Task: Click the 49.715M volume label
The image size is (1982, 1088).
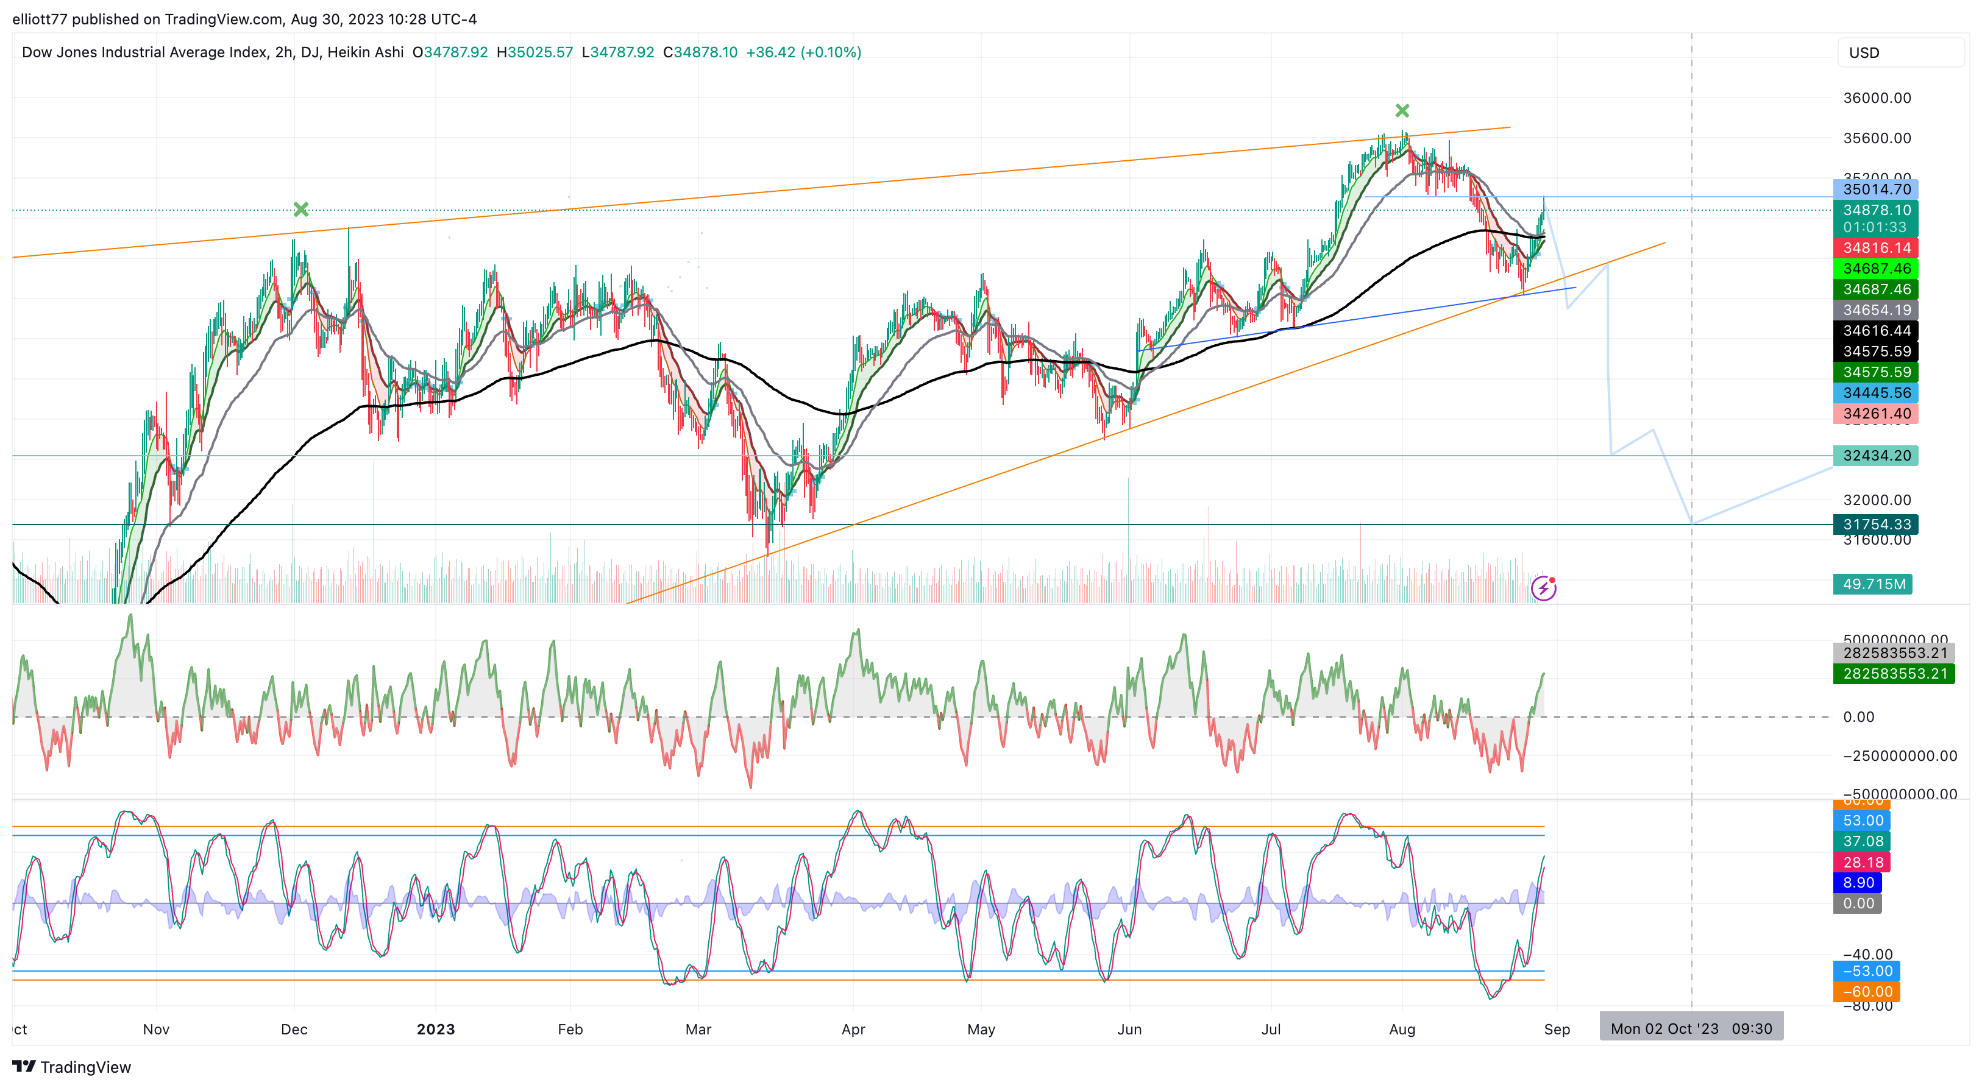Action: click(1873, 584)
